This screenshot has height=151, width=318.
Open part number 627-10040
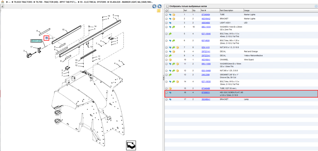(206, 34)
